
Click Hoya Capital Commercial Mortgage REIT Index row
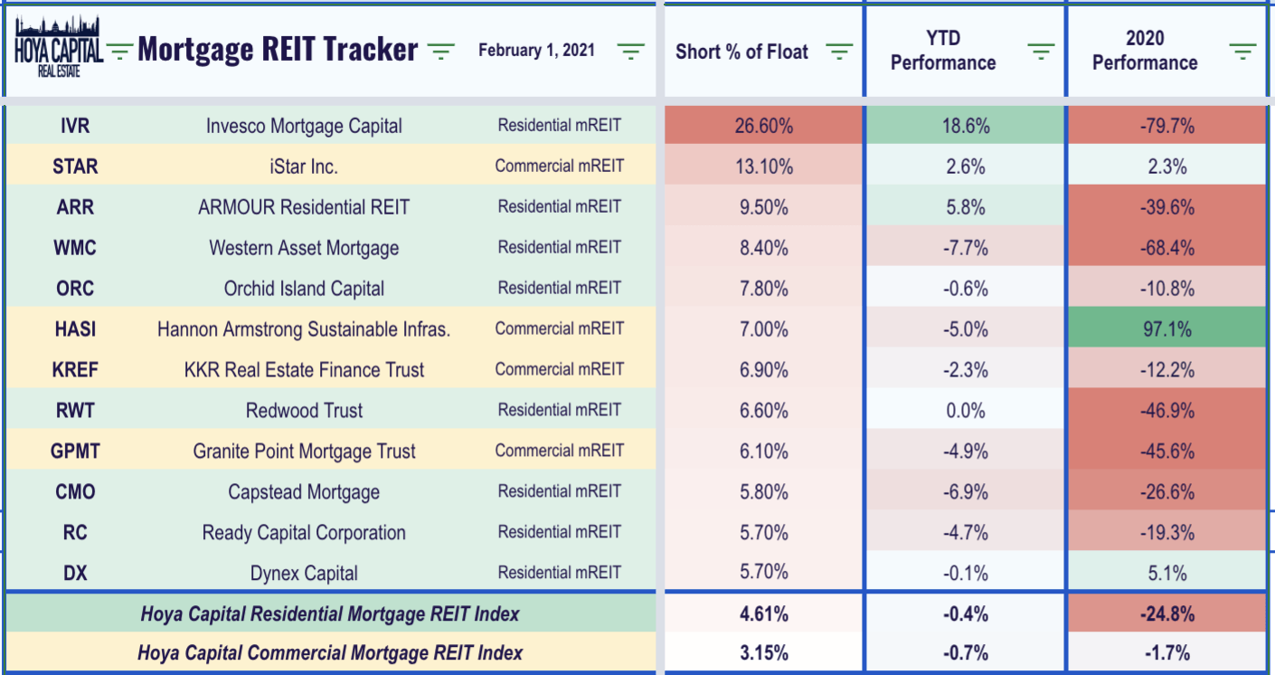tap(329, 652)
